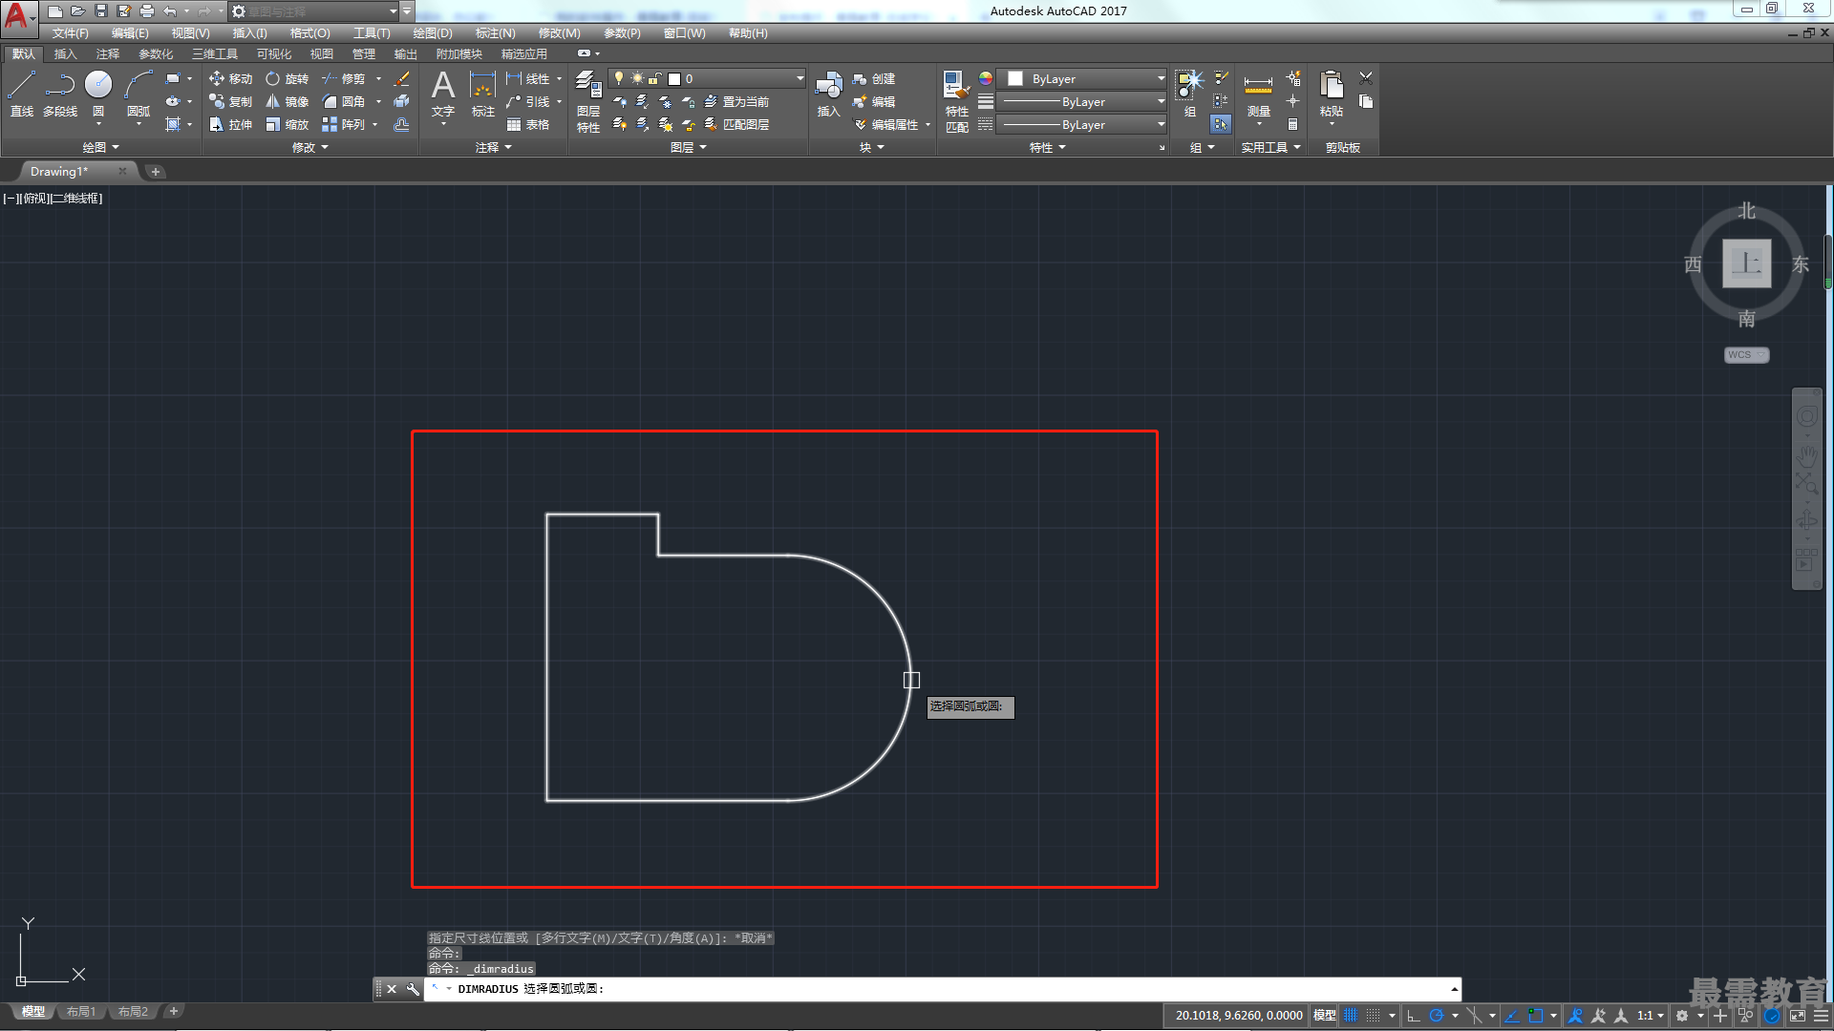Open annotation scale 1:1 dropdown
1834x1031 pixels.
[x=1650, y=1016]
